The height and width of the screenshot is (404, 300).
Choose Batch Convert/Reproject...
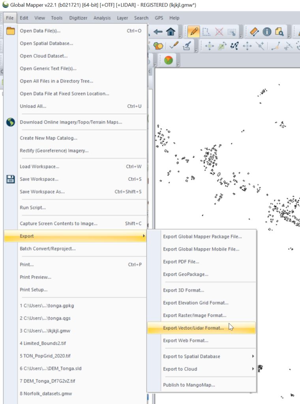click(75, 249)
